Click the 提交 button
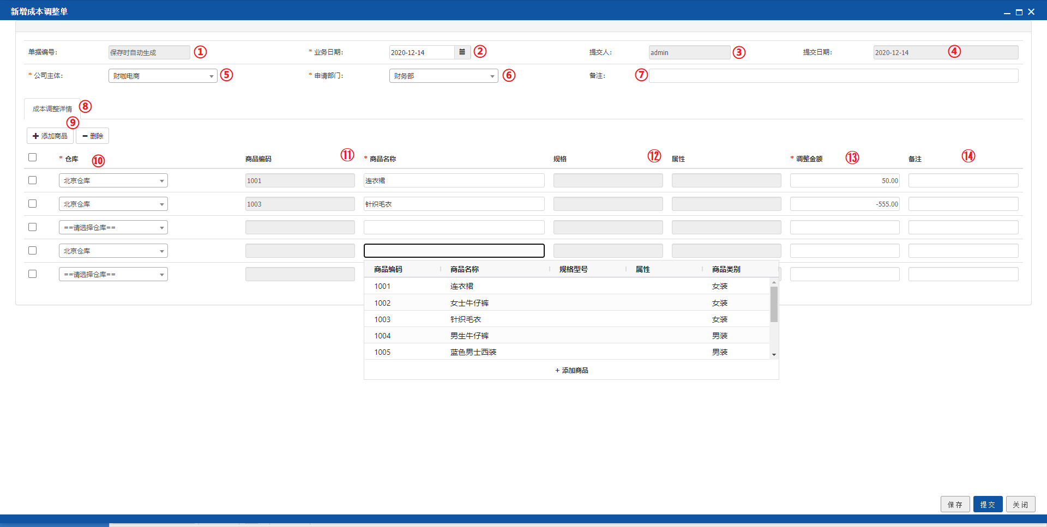Screen dimensions: 1047x527 tap(988, 505)
